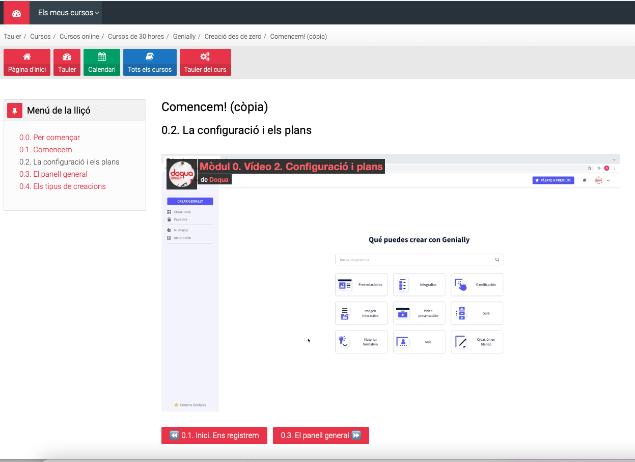The width and height of the screenshot is (635, 462).
Task: Click the blue Tots els cursos button
Action: pos(150,63)
